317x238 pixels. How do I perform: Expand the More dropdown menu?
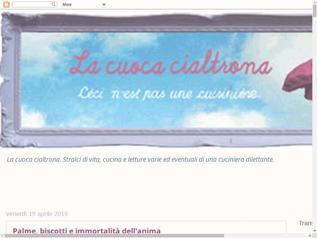tap(84, 4)
